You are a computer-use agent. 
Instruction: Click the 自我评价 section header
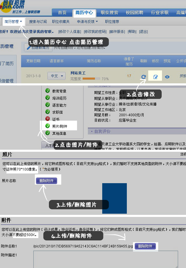click(x=102, y=131)
